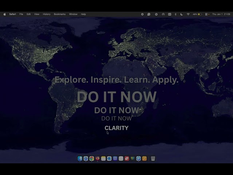Open the Bluetooth menu
Image resolution: width=233 pixels, height=175 pixels.
175,14
